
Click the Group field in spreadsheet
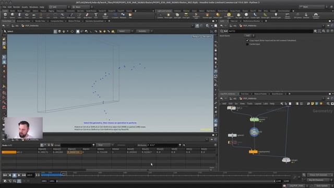pos(76,145)
